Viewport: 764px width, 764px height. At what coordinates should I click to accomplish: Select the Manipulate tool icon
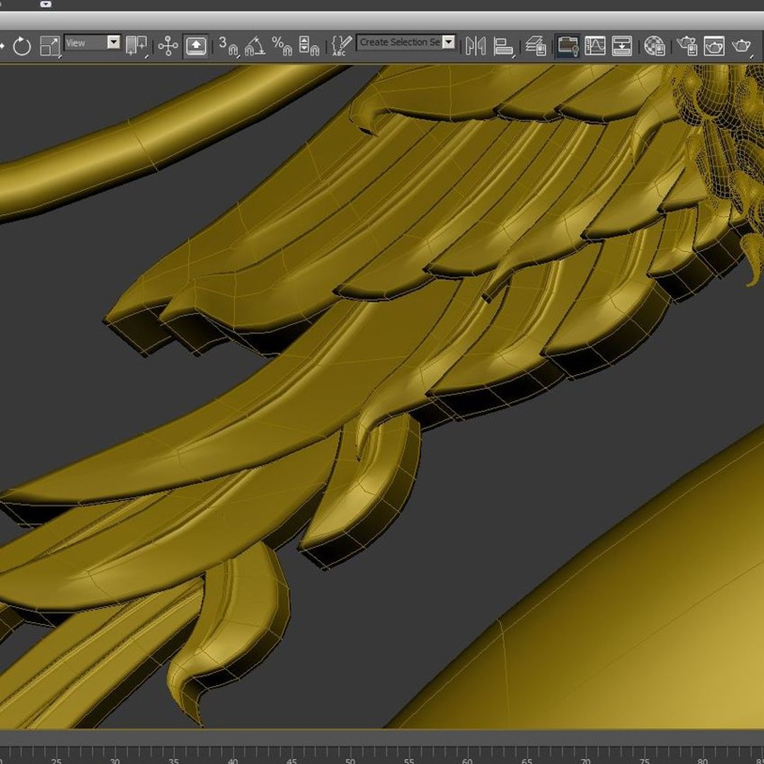pyautogui.click(x=168, y=46)
